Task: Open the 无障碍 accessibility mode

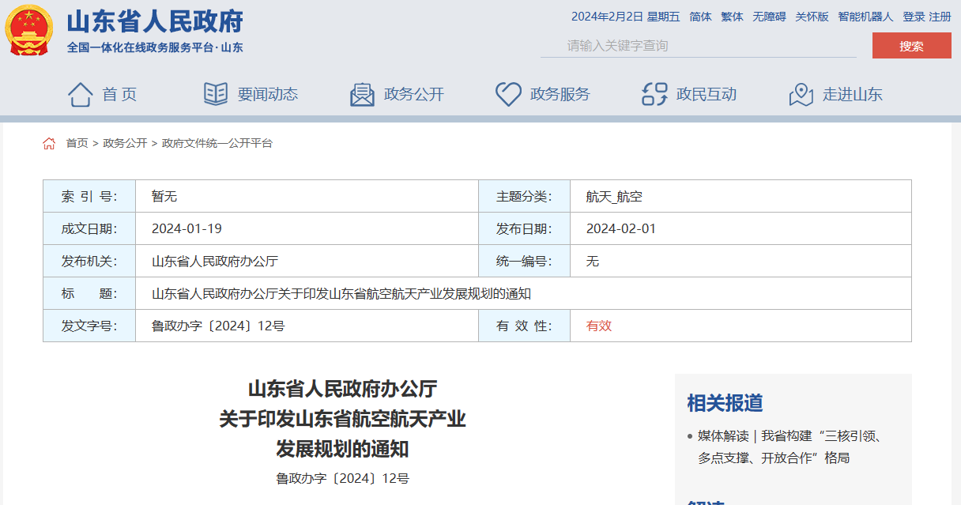Action: click(769, 17)
